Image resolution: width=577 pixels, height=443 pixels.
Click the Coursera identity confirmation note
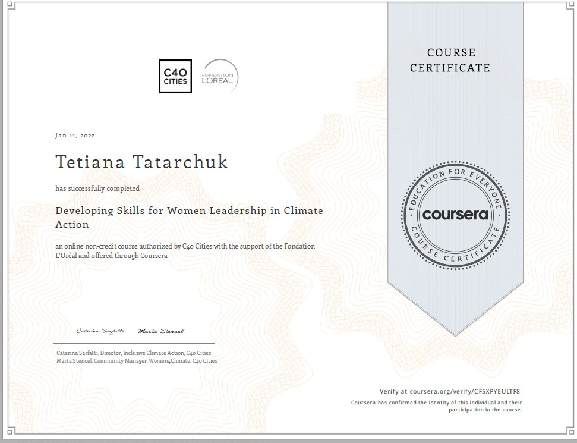[436, 406]
